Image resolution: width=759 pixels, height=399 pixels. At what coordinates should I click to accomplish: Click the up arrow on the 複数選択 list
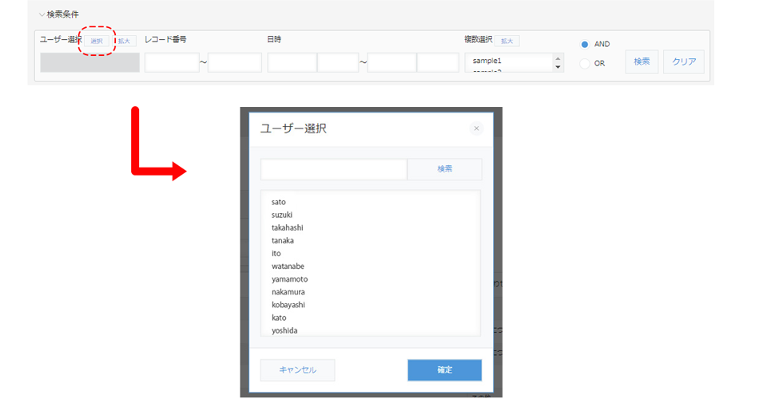558,58
